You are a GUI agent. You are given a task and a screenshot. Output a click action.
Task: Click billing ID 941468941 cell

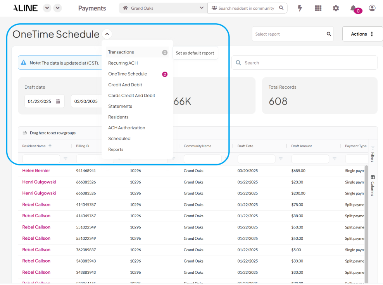(x=86, y=171)
